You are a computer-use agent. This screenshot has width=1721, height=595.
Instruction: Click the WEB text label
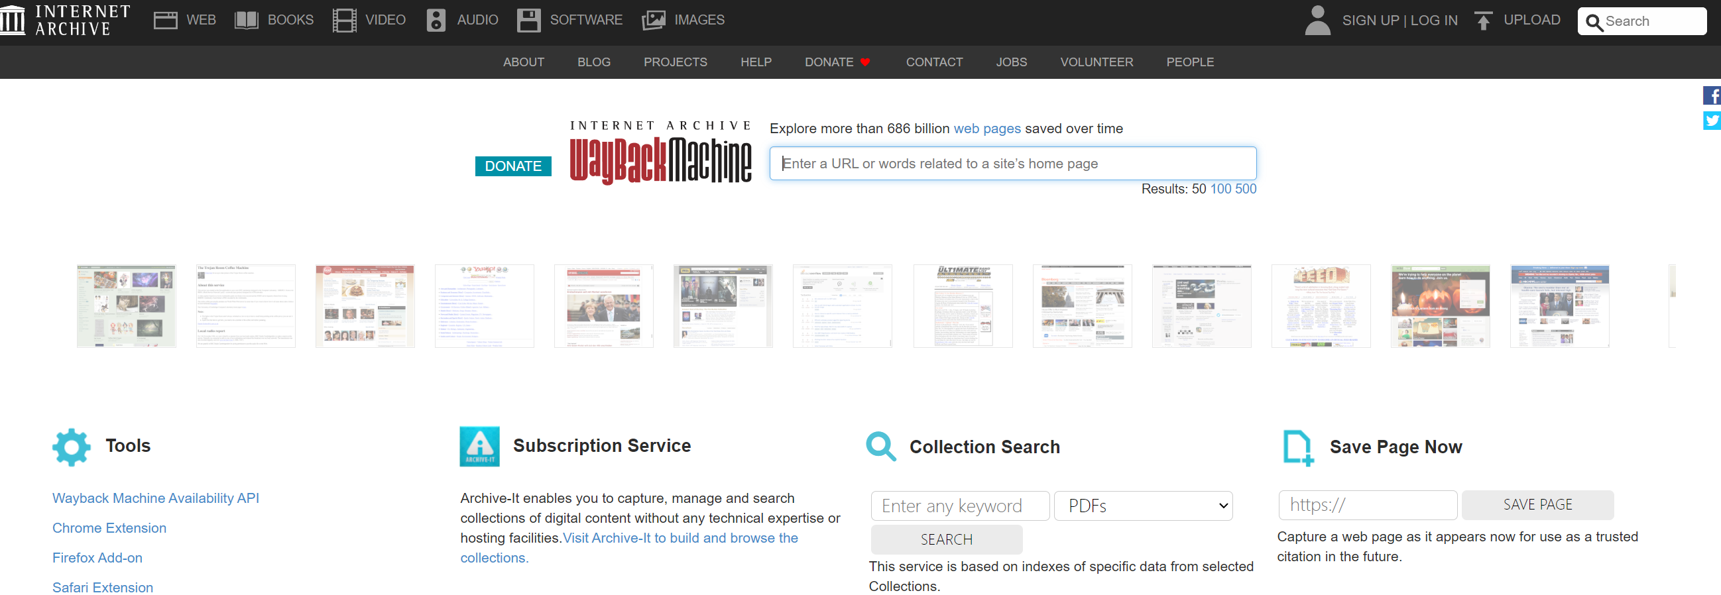[x=201, y=20]
